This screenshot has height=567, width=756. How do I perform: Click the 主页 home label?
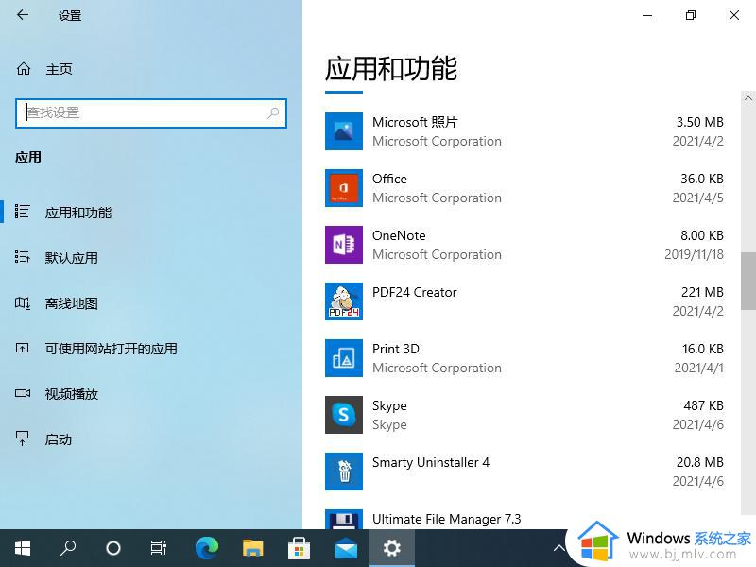pos(59,69)
